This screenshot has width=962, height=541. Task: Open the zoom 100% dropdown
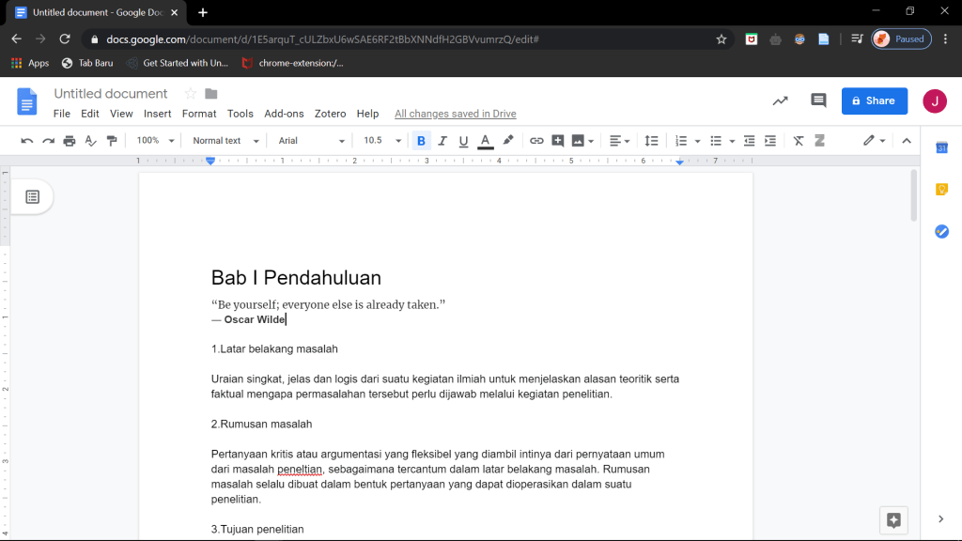pyautogui.click(x=155, y=141)
